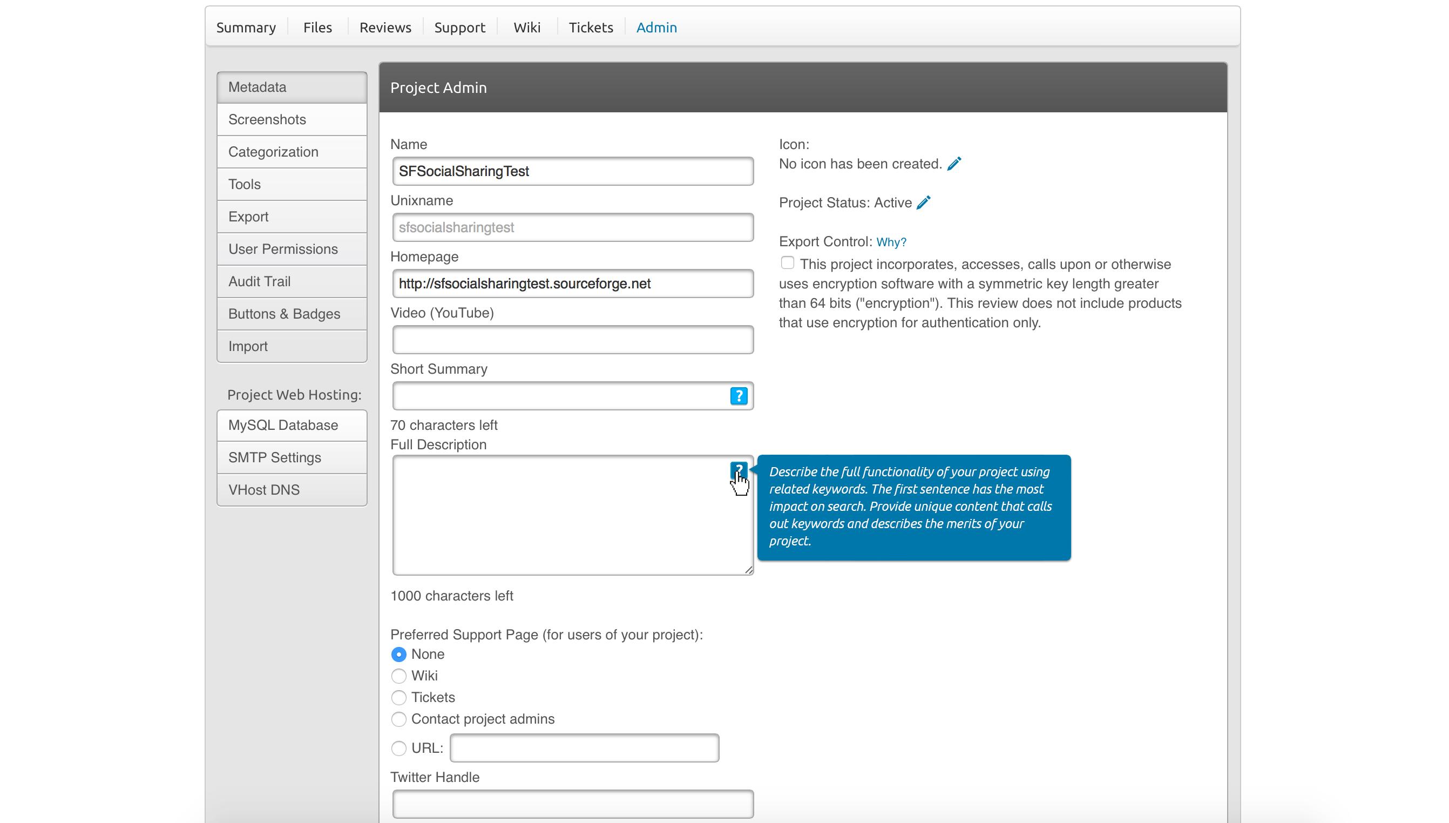
Task: Click pencil icon beside Project Status Active
Action: (923, 203)
